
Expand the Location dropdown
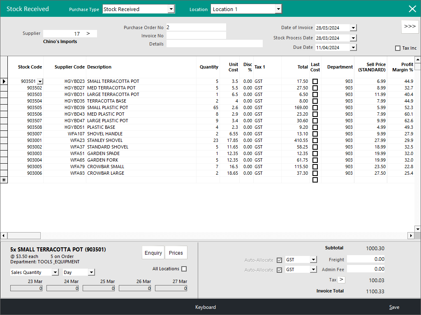coord(278,9)
